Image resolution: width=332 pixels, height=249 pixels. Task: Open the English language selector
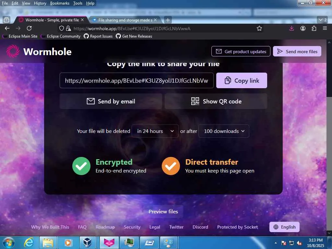tap(284, 227)
